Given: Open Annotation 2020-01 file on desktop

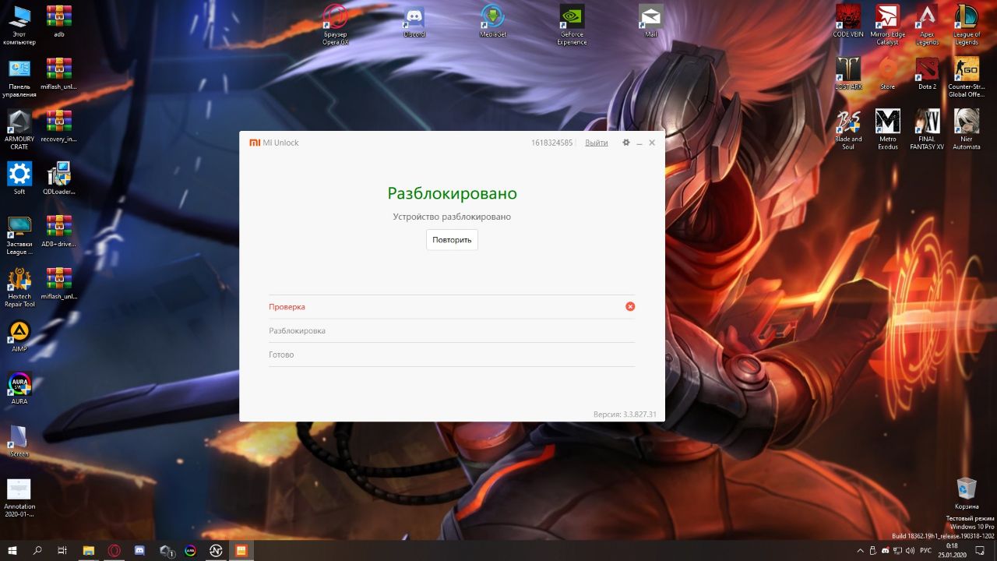Looking at the screenshot, I should [19, 497].
